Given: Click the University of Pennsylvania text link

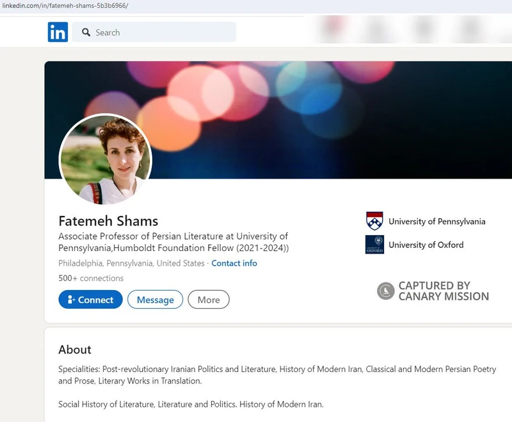Looking at the screenshot, I should point(438,221).
